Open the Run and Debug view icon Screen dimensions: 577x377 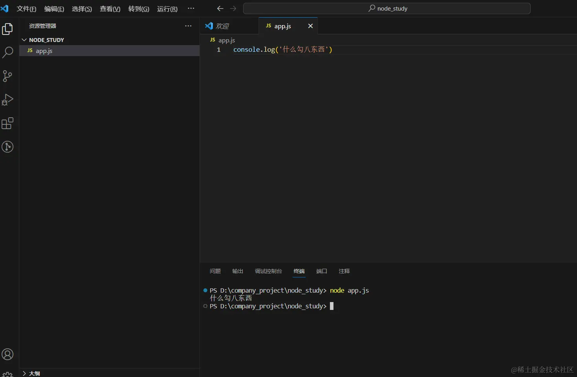click(7, 100)
